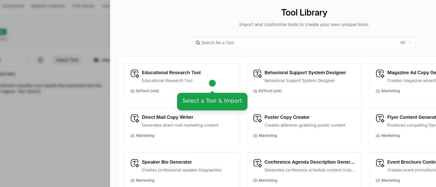Click people icon on Behavioral Support System card
436x187 pixels.
click(x=255, y=91)
